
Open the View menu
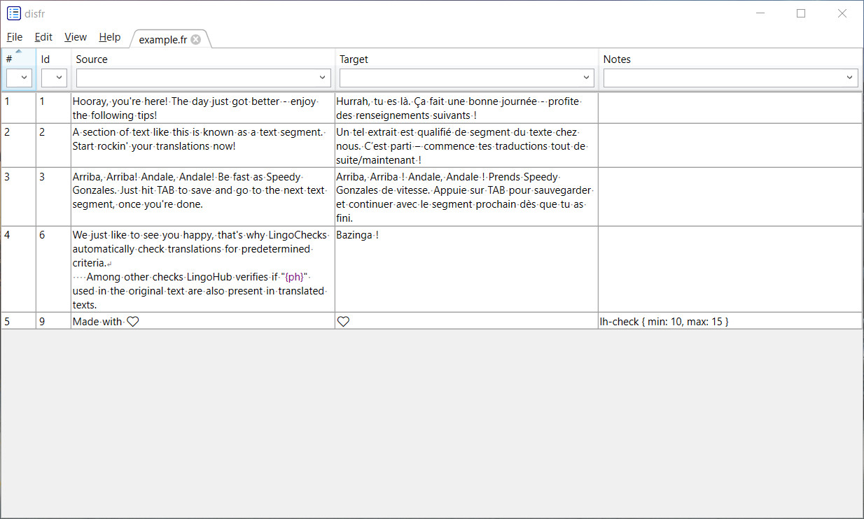(x=76, y=37)
